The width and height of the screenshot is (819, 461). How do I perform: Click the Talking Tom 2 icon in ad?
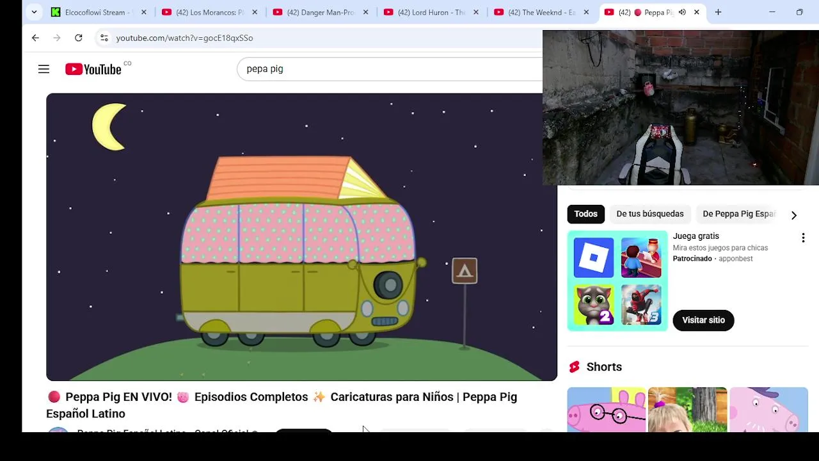[593, 305]
